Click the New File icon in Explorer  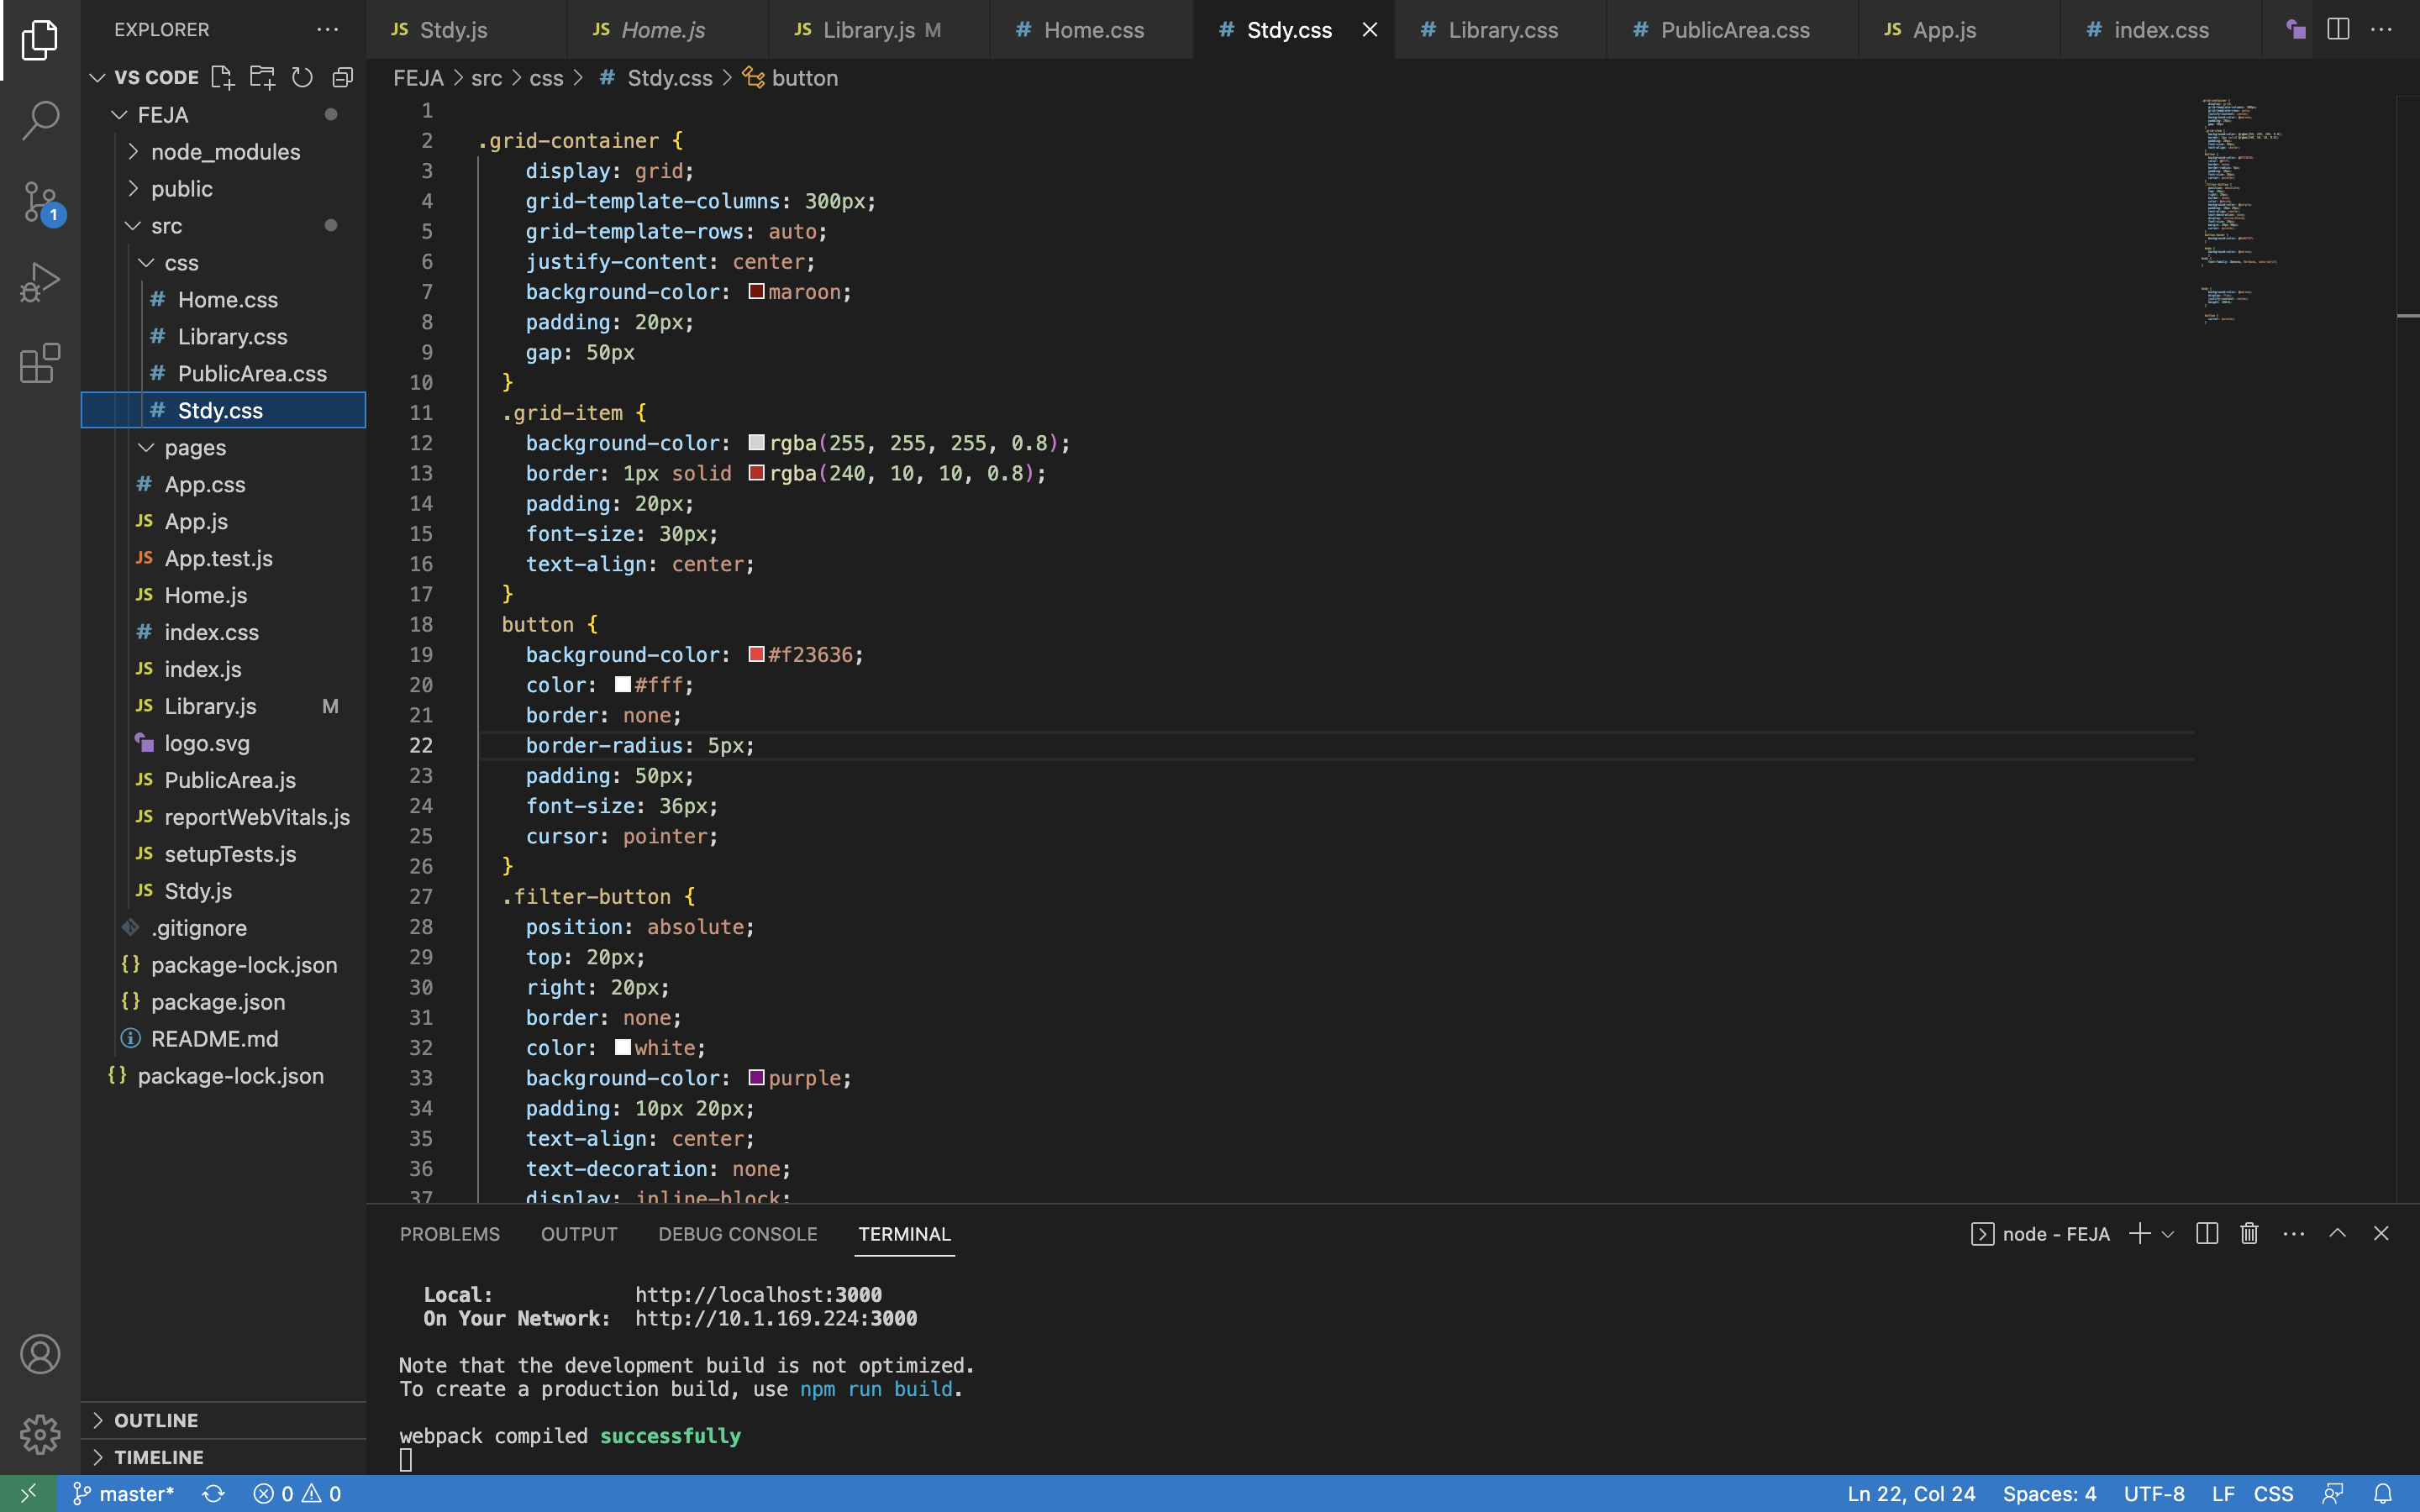coord(222,77)
